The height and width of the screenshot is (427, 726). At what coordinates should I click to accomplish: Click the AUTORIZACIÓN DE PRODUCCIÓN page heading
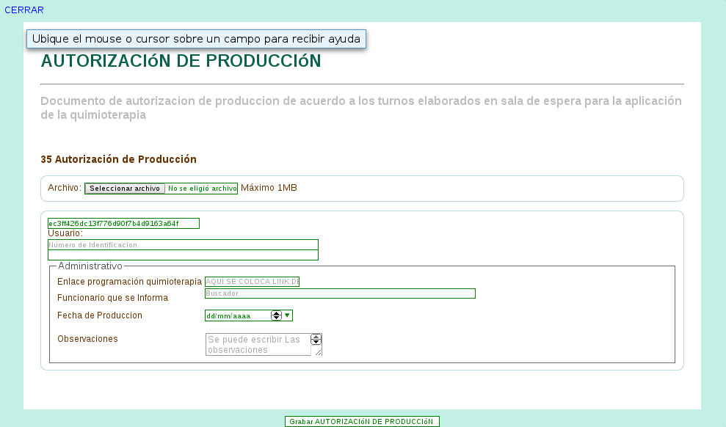point(181,61)
